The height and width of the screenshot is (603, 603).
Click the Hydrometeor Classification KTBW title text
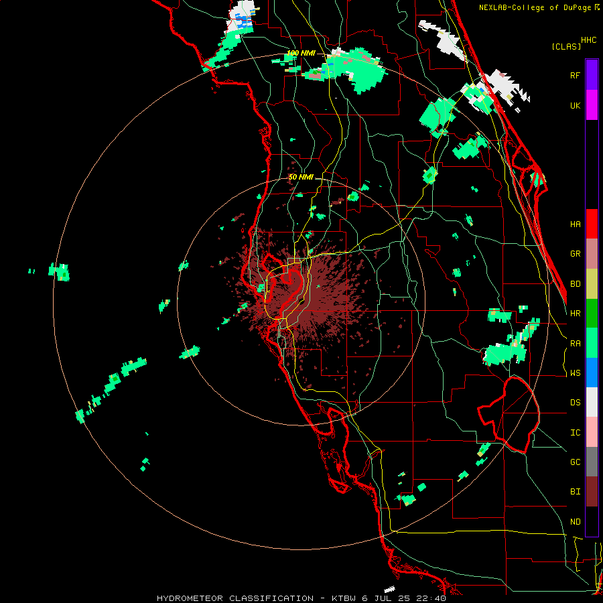[x=301, y=598]
